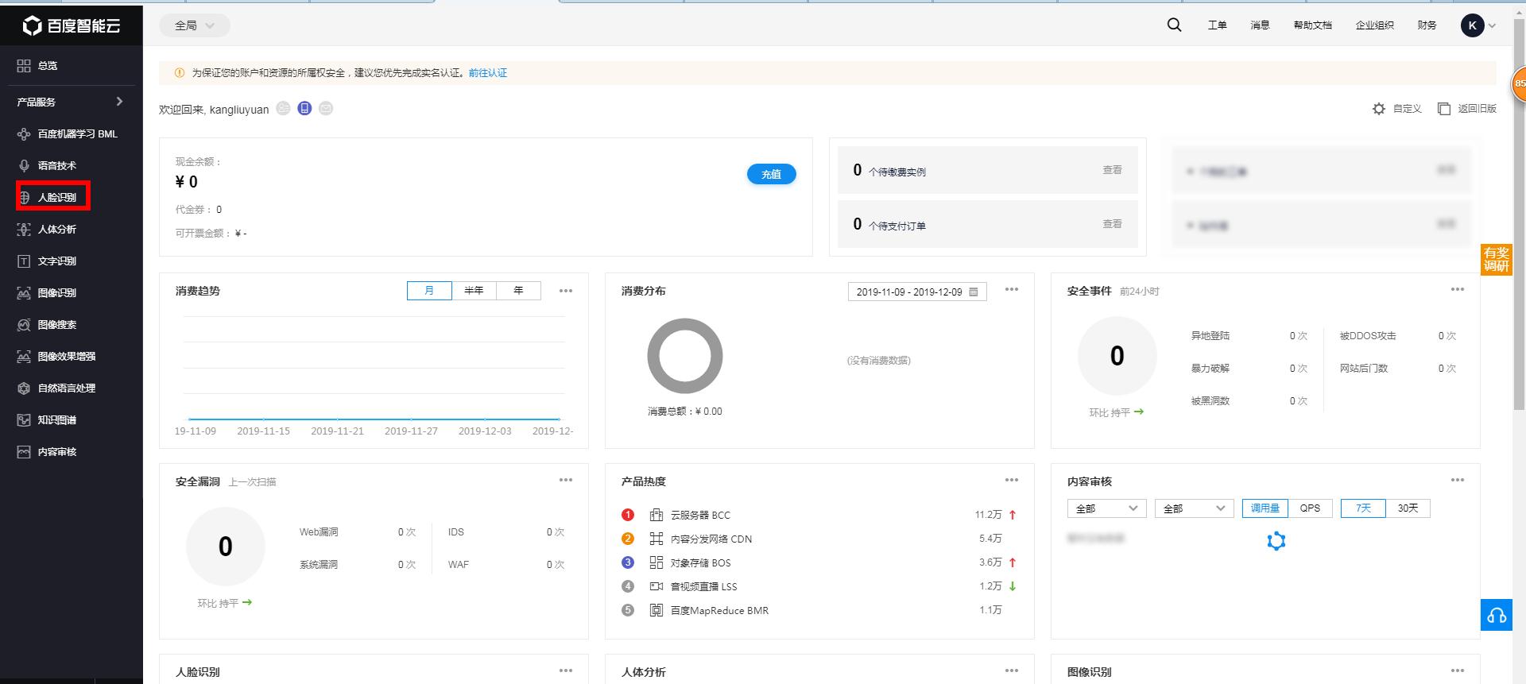The width and height of the screenshot is (1526, 684).
Task: Open 内容审核 in sidebar
Action: point(47,452)
